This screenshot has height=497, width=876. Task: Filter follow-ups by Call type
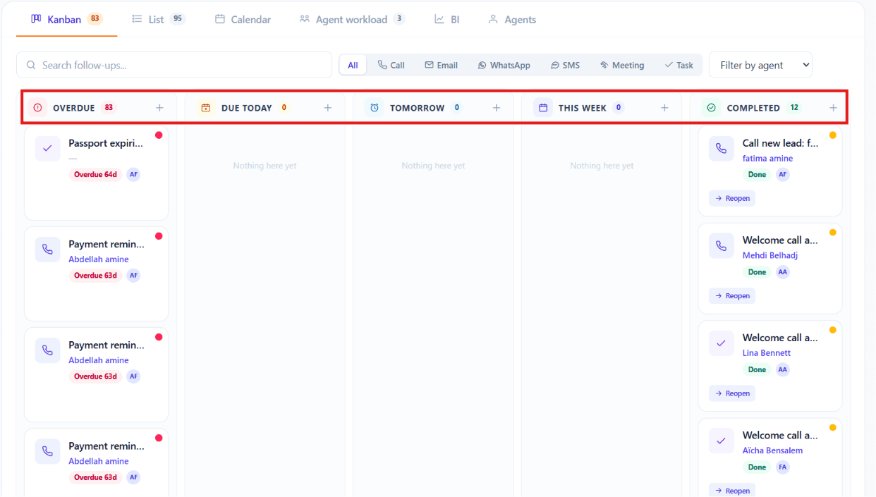391,65
